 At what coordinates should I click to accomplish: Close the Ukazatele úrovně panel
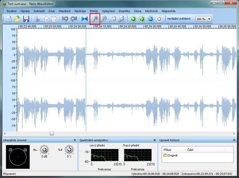click(75, 140)
